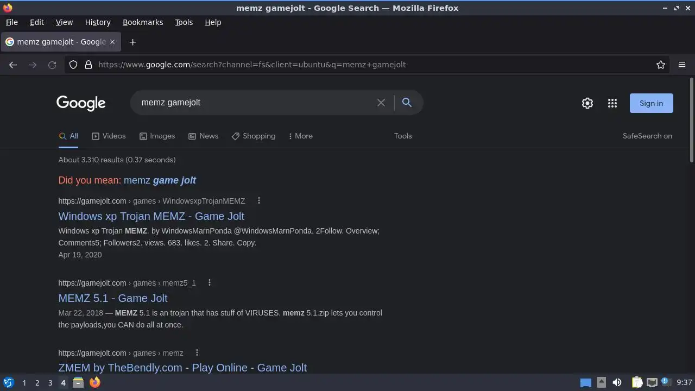Open the History menu
The image size is (695, 391).
pyautogui.click(x=98, y=22)
